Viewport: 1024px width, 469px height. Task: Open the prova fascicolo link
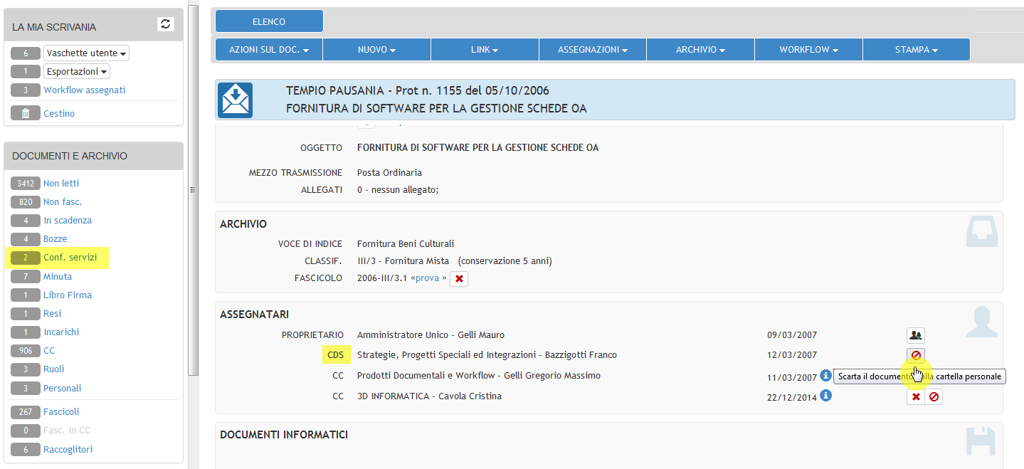(x=427, y=278)
